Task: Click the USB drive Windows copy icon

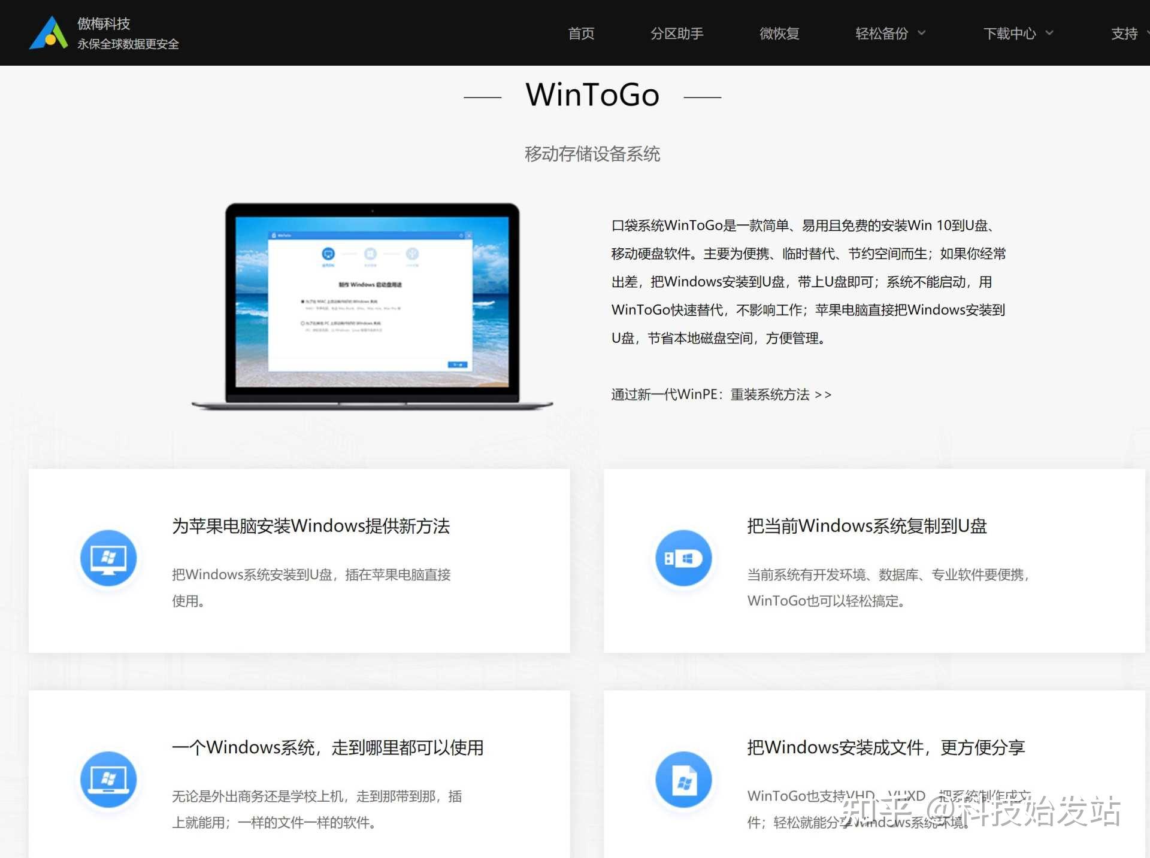Action: 683,558
